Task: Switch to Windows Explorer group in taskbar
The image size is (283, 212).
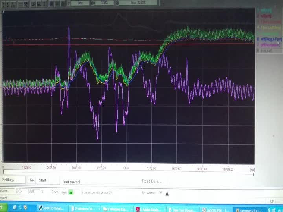Action: pos(117,209)
